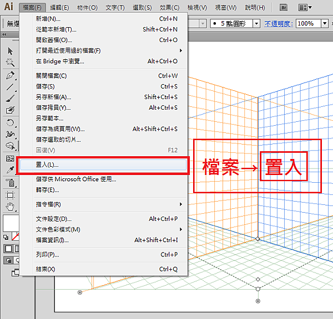Close the open 檔案(F) menu
The width and height of the screenshot is (333, 319).
[x=32, y=8]
